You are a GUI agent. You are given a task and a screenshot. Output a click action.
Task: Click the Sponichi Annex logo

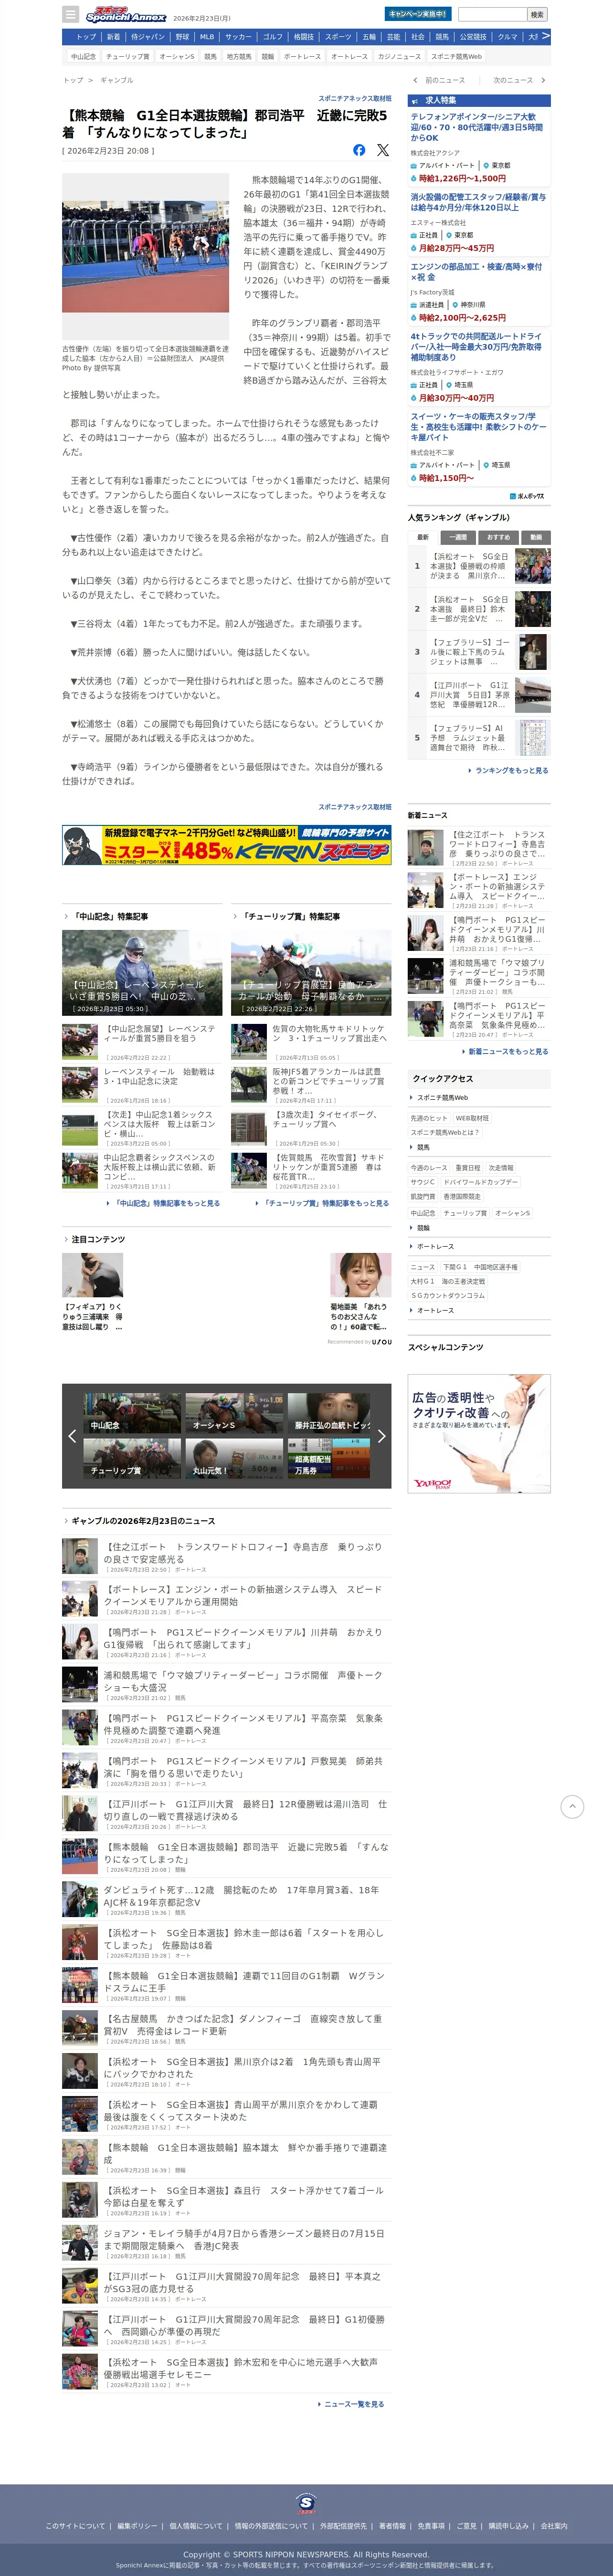tap(125, 15)
